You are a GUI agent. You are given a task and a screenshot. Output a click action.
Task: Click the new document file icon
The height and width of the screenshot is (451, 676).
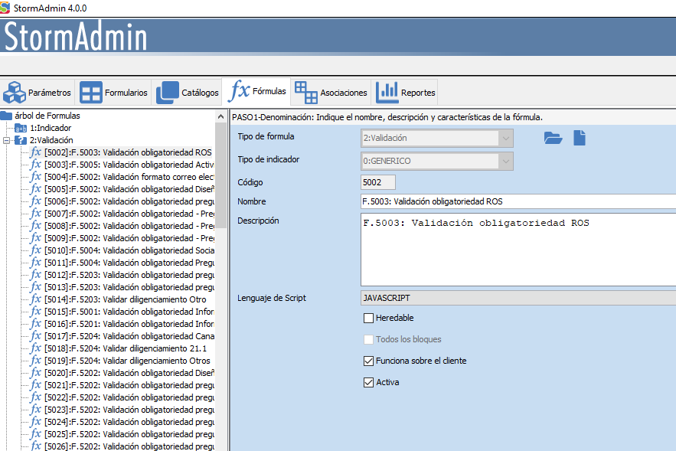(x=580, y=138)
